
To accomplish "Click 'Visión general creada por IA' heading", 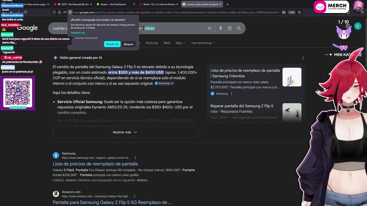I will pos(81,58).
